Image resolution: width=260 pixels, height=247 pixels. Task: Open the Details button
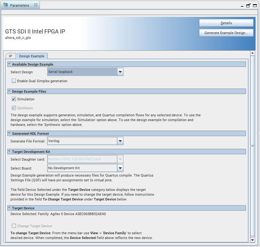point(226,23)
